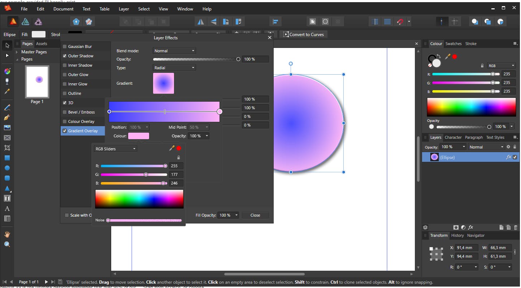Image resolution: width=521 pixels, height=288 pixels.
Task: Open the RGB Sliders mode dropdown
Action: pyautogui.click(x=116, y=149)
